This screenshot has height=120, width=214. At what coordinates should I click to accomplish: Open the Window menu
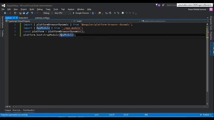[x=81, y=9]
